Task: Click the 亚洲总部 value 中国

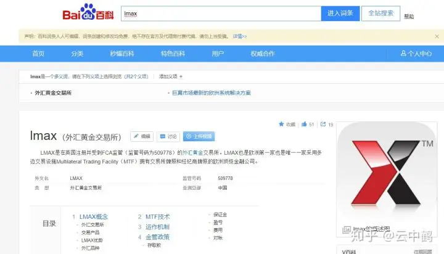Action: (x=223, y=188)
